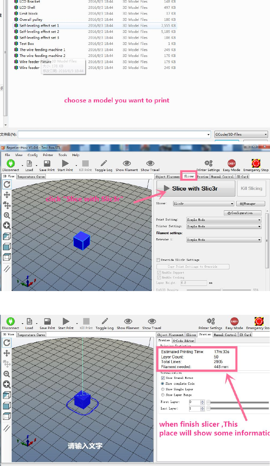Select the move object tool in Slicer-tab window
Screen dimensions: 270x466
[x=6, y=205]
